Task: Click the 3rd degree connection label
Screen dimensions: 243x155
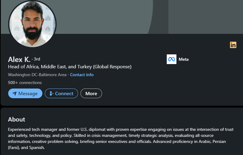Action: coord(37,59)
